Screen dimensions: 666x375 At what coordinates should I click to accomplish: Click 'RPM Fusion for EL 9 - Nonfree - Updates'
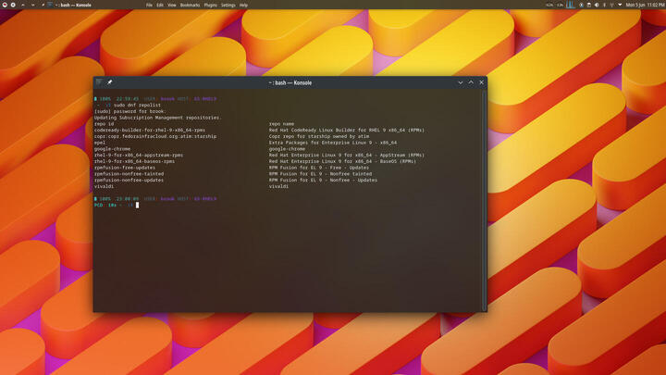(x=323, y=181)
